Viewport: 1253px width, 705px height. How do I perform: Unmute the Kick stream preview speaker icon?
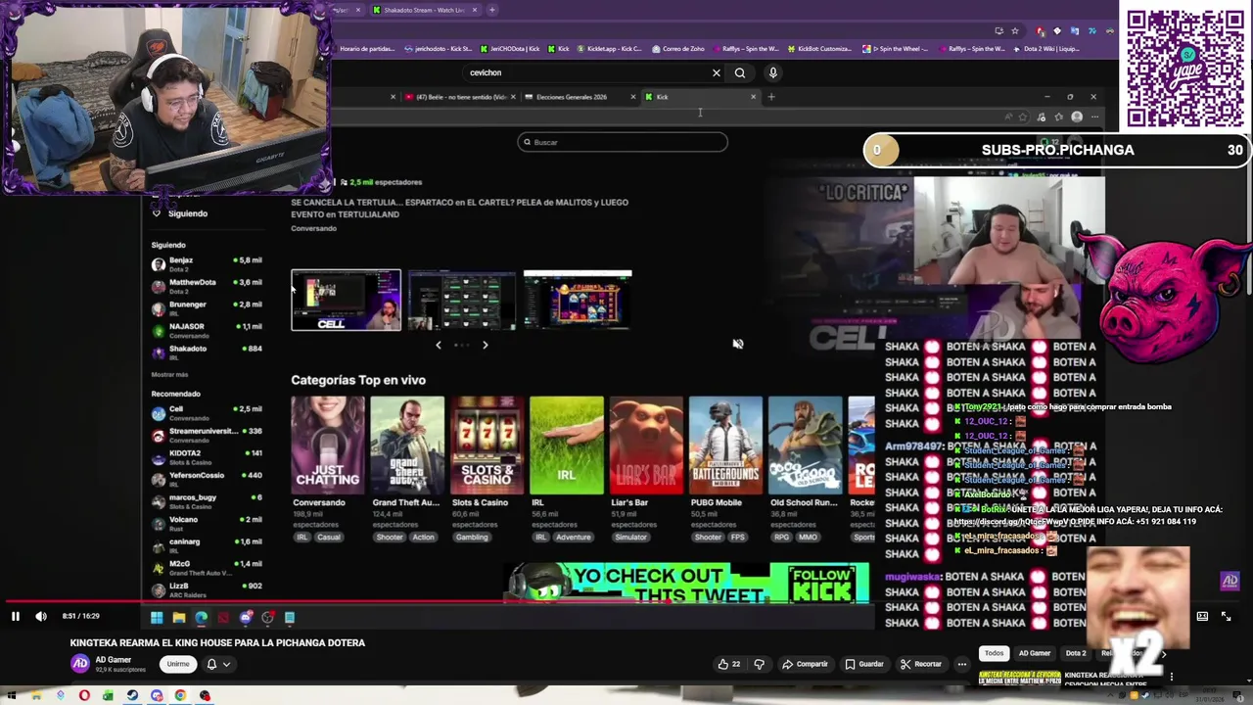coord(738,344)
